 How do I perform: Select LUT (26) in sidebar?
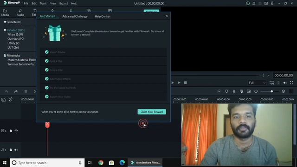point(13,47)
